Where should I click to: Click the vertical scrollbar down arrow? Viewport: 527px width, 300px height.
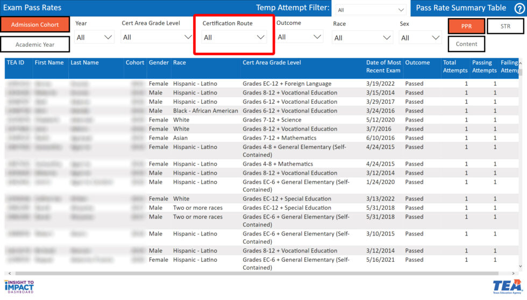click(521, 267)
